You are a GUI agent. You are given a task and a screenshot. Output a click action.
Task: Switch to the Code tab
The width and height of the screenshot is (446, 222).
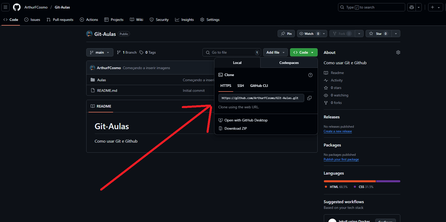click(11, 20)
